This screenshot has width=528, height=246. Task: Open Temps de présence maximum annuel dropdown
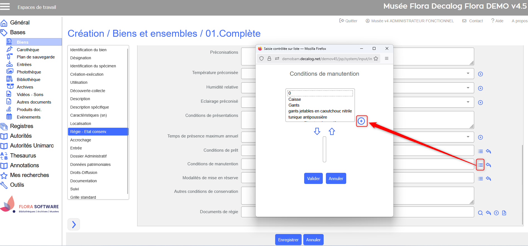(468, 137)
